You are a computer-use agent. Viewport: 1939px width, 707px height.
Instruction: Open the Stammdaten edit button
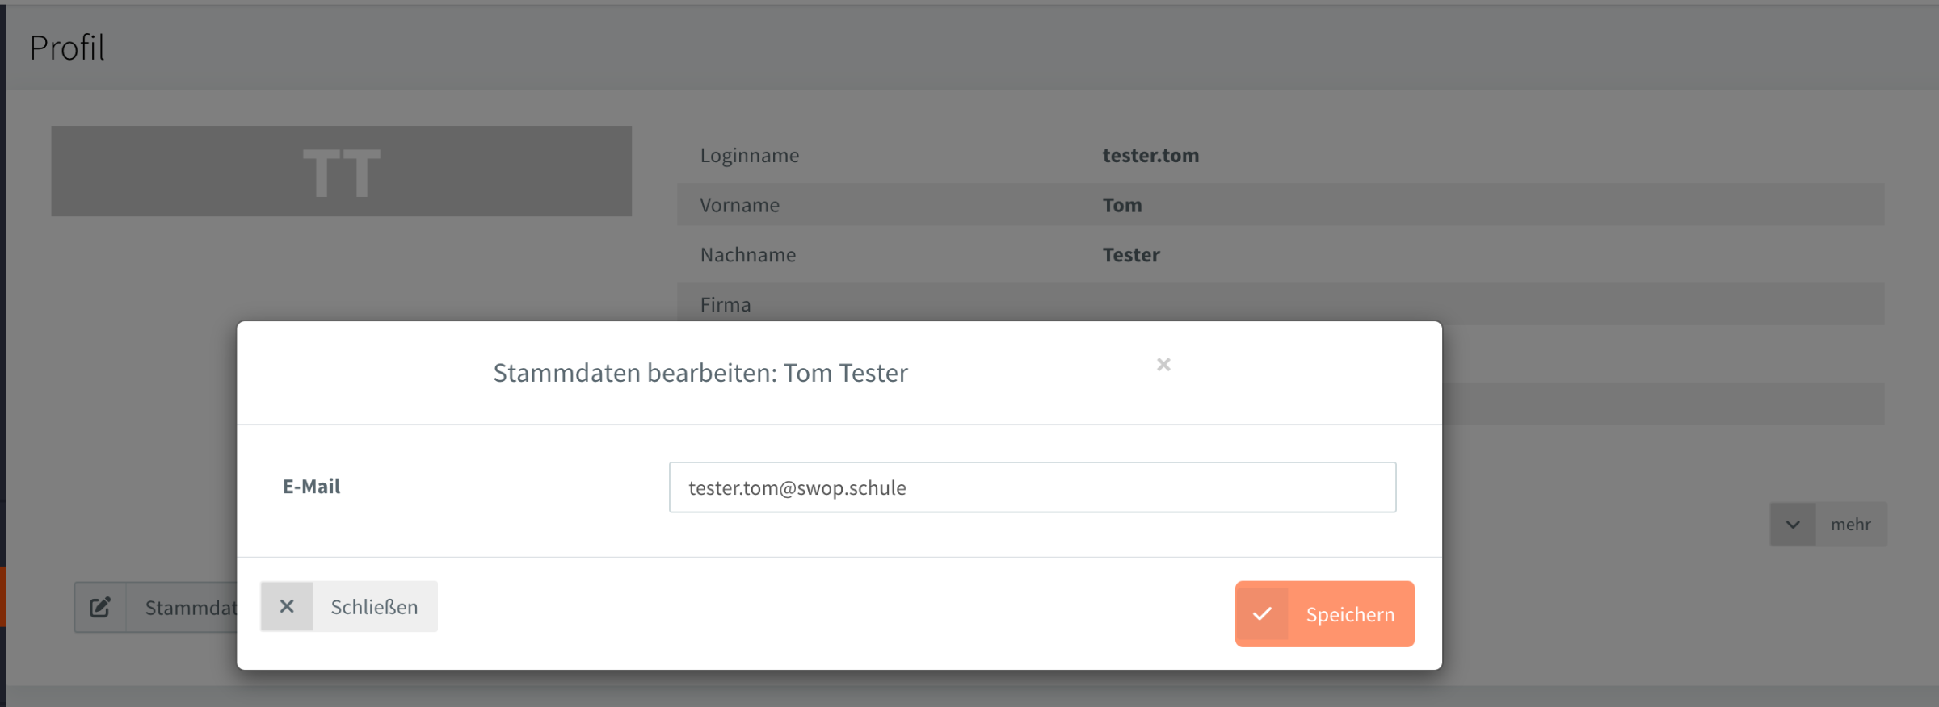156,607
